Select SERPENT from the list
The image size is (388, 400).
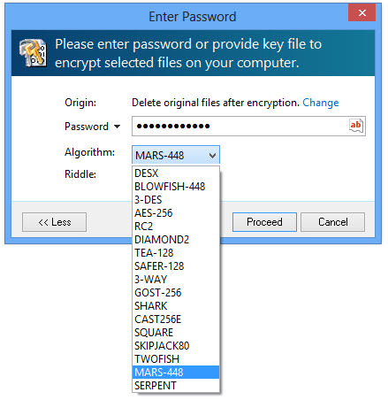176,386
